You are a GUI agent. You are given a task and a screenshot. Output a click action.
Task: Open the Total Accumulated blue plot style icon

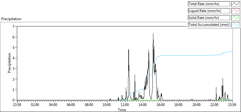pyautogui.click(x=235, y=25)
